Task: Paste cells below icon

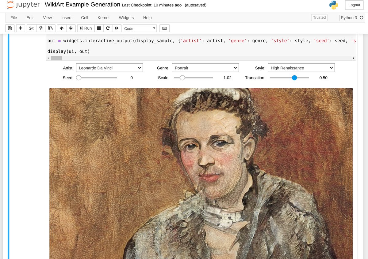Action: (50, 28)
